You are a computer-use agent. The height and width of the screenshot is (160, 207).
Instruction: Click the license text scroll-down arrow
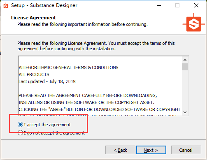tap(185, 112)
